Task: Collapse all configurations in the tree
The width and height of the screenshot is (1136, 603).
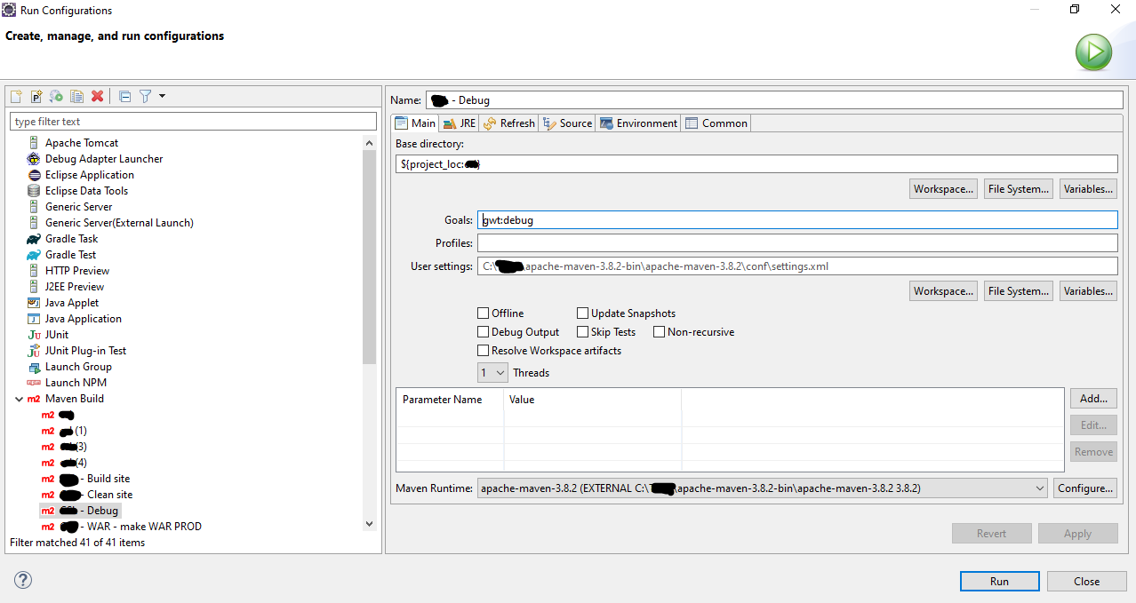Action: [x=124, y=96]
